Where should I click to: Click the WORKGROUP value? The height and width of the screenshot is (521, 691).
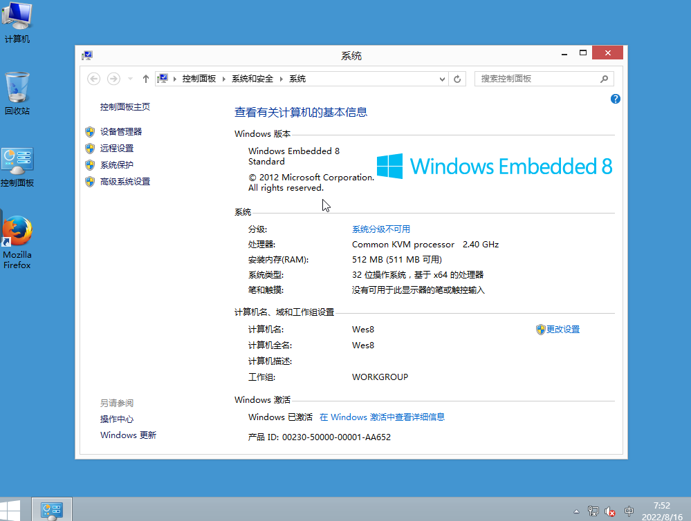click(380, 377)
